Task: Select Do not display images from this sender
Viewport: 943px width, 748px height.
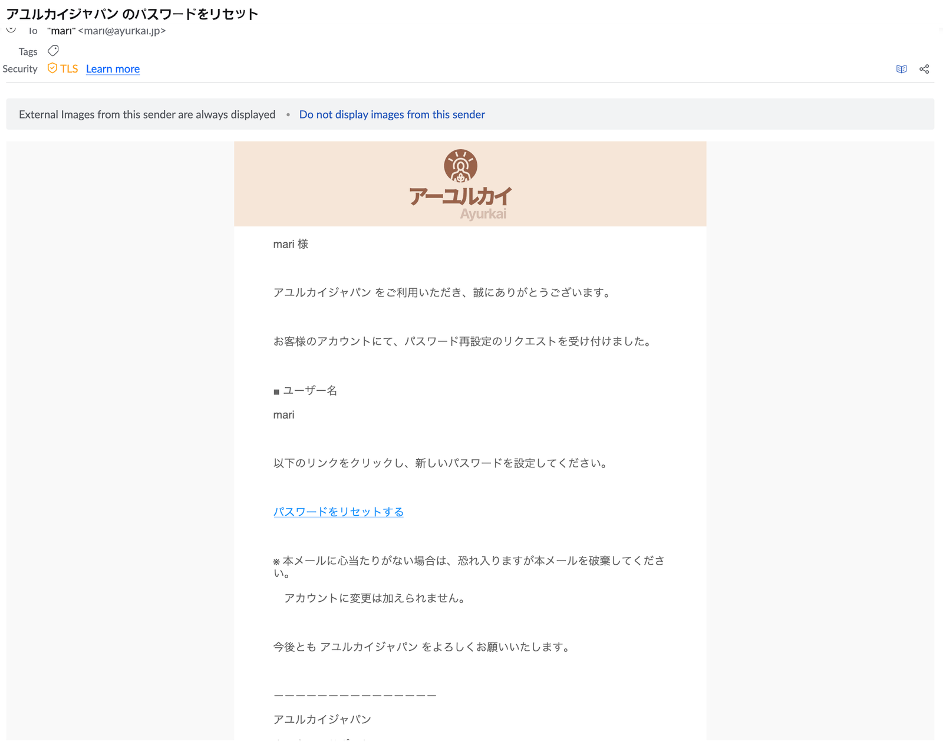Action: click(x=392, y=114)
